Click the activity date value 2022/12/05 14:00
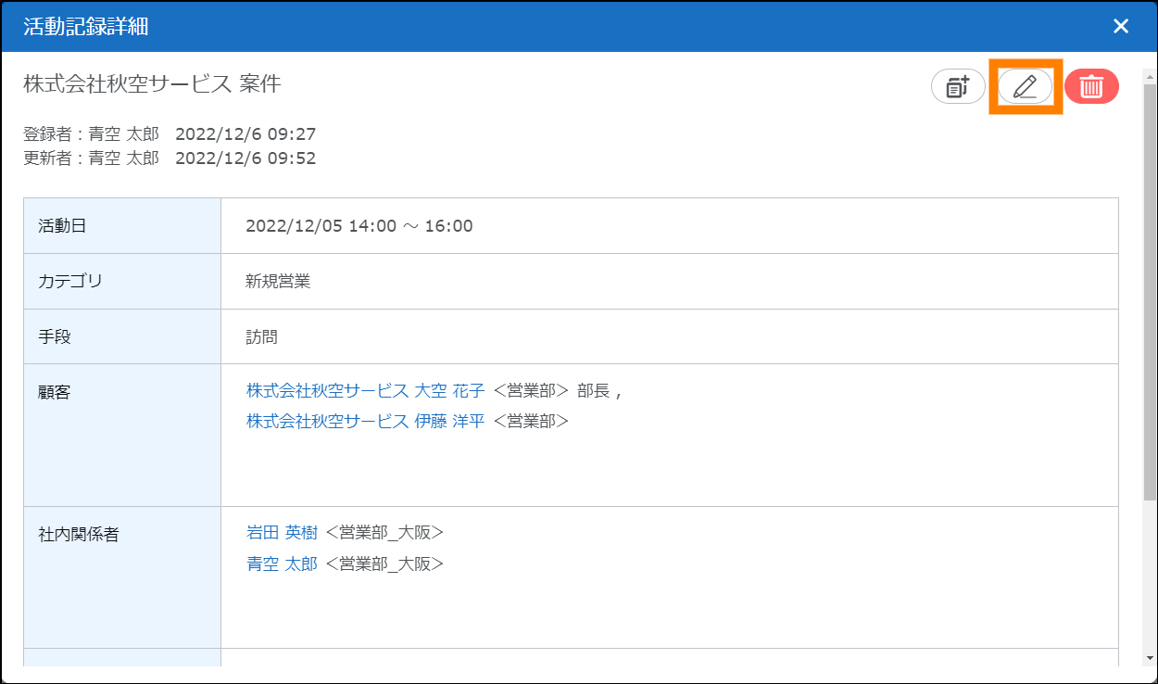The image size is (1158, 684). click(359, 226)
